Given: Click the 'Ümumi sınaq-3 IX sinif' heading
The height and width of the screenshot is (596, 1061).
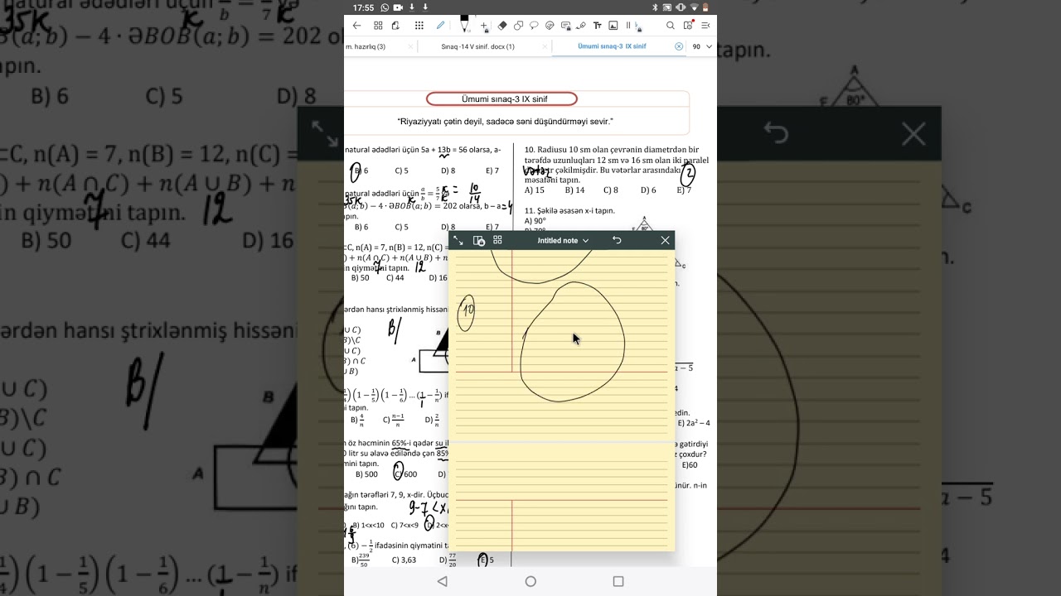Looking at the screenshot, I should pyautogui.click(x=504, y=99).
